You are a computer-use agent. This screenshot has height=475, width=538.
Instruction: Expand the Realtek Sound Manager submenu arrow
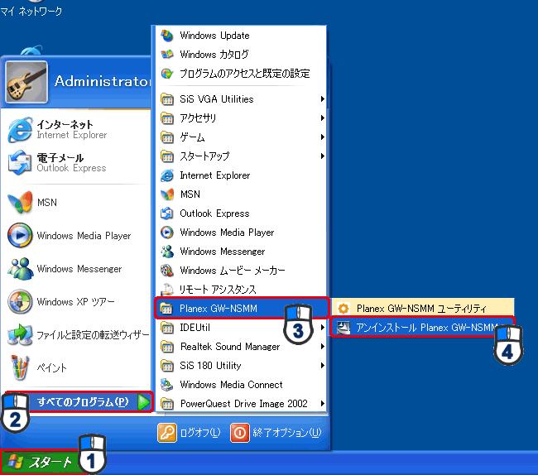tap(322, 347)
